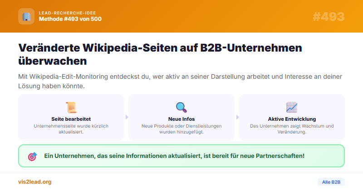
Task: Click the main headline about Wikipedia-Seiten
Action: pos(160,54)
